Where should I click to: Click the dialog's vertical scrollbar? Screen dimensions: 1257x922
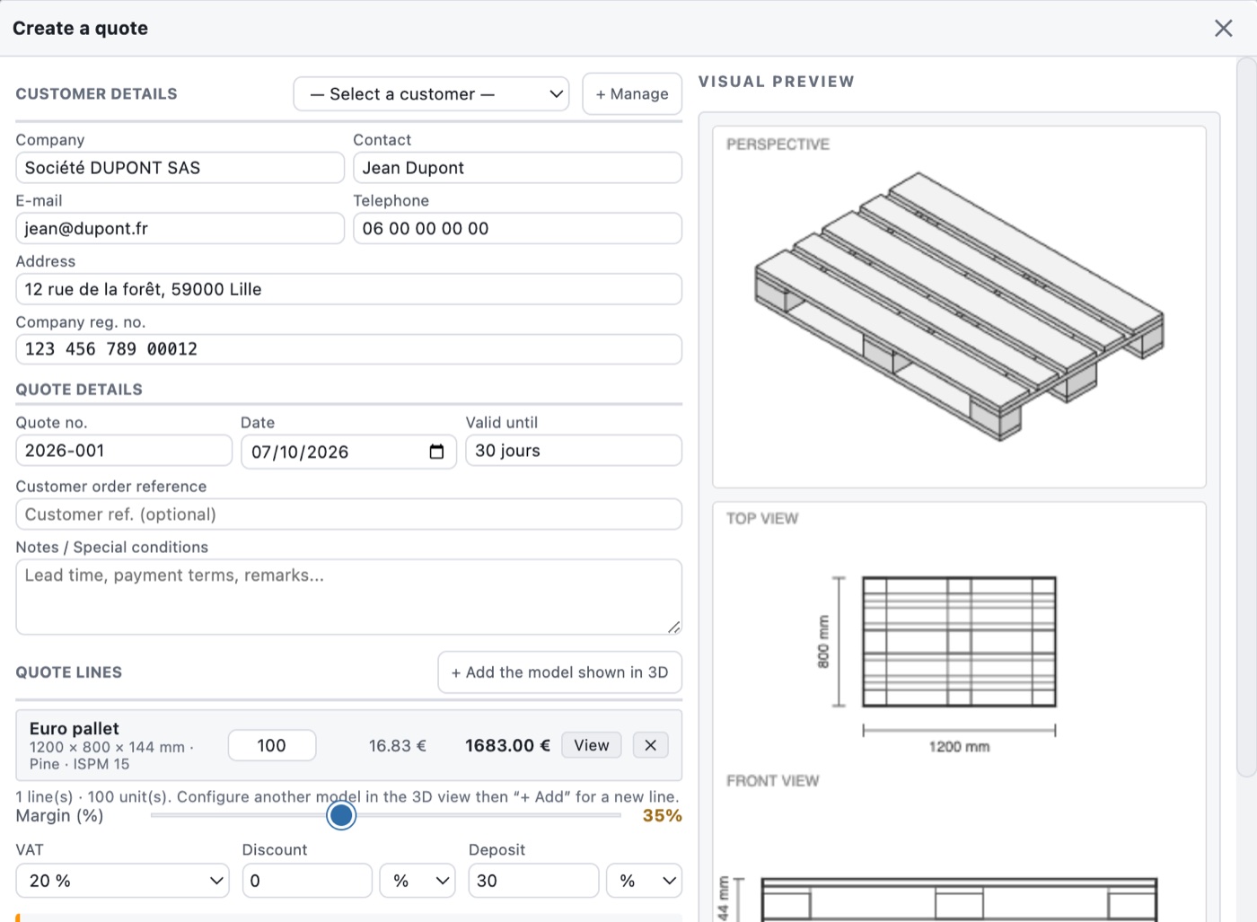click(x=1246, y=417)
